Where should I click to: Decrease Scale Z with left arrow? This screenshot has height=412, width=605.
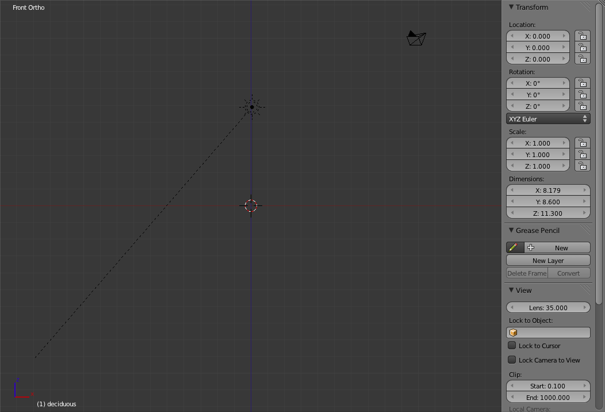512,166
